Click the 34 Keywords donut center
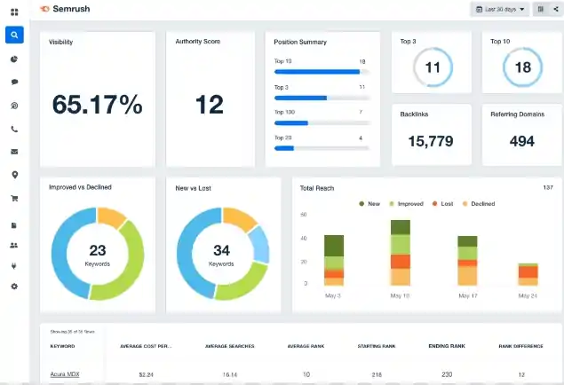This screenshot has height=385, width=564. coord(221,255)
